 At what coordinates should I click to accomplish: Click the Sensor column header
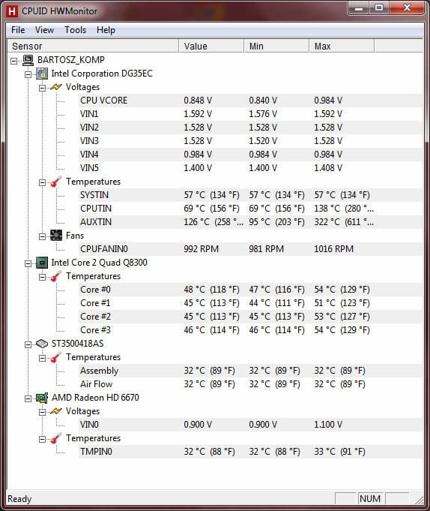tap(93, 47)
